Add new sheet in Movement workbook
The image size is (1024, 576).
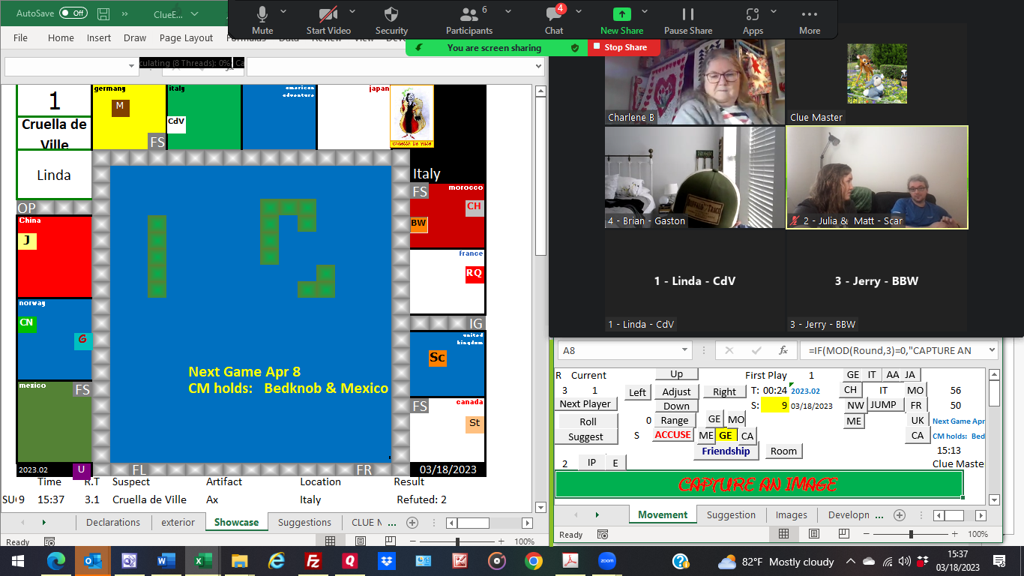[x=900, y=515]
